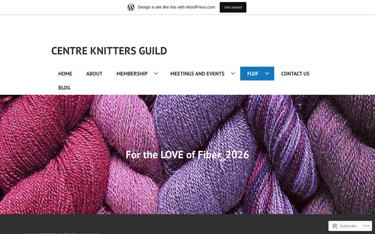Open the ABOUT page from the navigation
Screen dimensions: 375x234
pyautogui.click(x=94, y=73)
